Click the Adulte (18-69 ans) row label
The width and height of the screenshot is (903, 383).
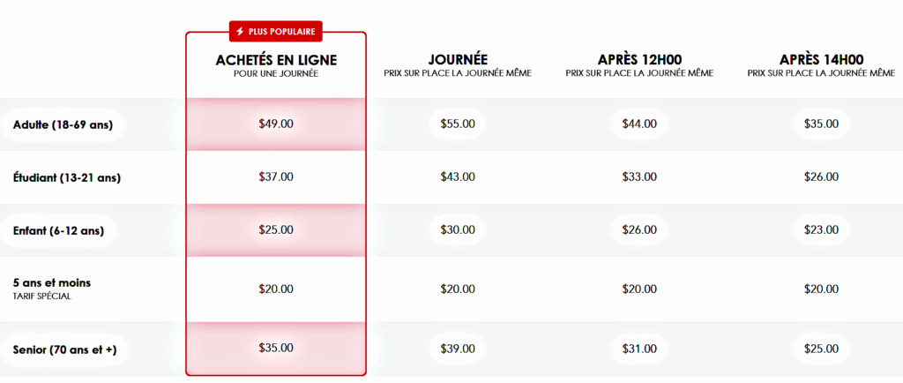(x=63, y=124)
